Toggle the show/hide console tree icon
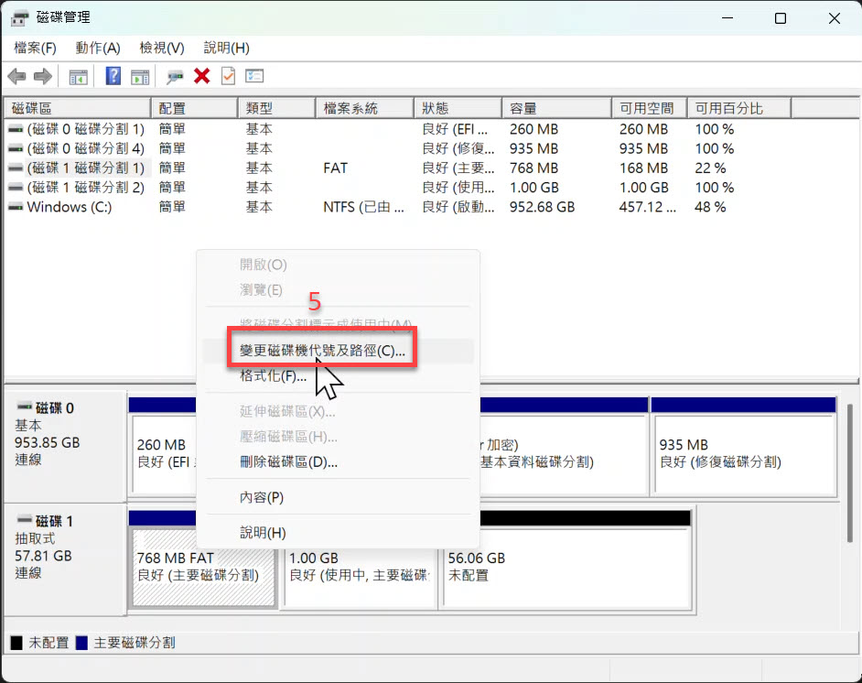The image size is (862, 683). coord(79,77)
